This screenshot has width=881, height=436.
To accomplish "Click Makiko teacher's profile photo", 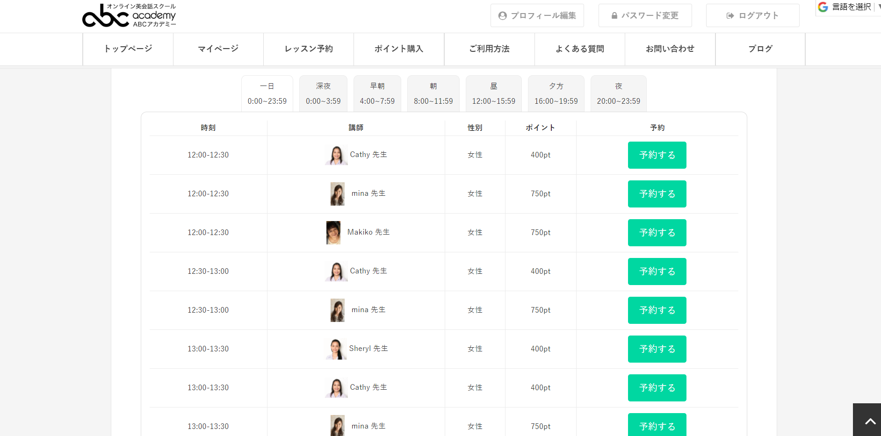I will pos(333,233).
